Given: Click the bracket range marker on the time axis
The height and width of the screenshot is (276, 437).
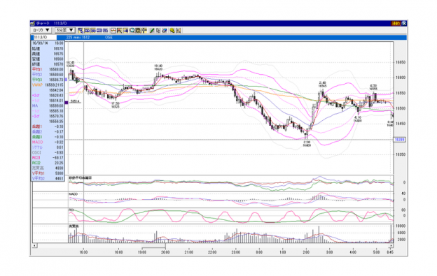Looking at the screenshot, I should (153, 247).
